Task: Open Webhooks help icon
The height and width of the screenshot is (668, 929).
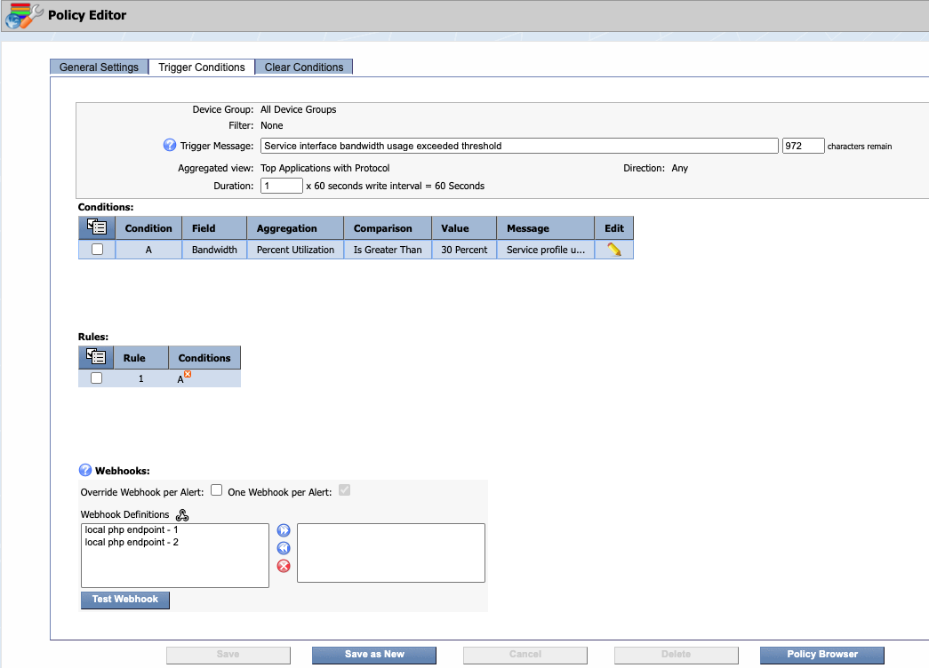Action: coord(85,470)
